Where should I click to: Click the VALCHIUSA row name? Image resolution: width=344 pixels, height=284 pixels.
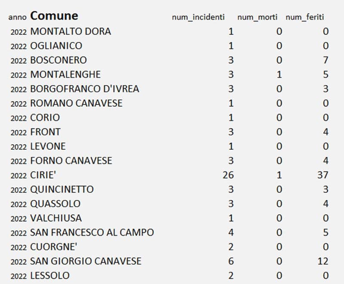tap(56, 218)
